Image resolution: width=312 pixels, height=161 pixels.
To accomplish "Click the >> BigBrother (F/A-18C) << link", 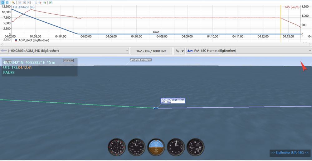I will pos(290,153).
